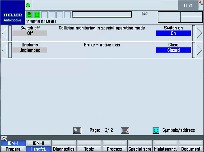This screenshot has height=152, width=204.
Task: Click the M_Z1 channel box
Action: 188,5
